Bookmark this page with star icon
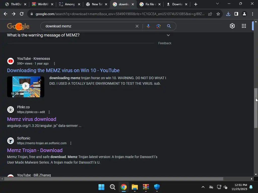Screen dimensions: 258x193 click(x=218, y=14)
